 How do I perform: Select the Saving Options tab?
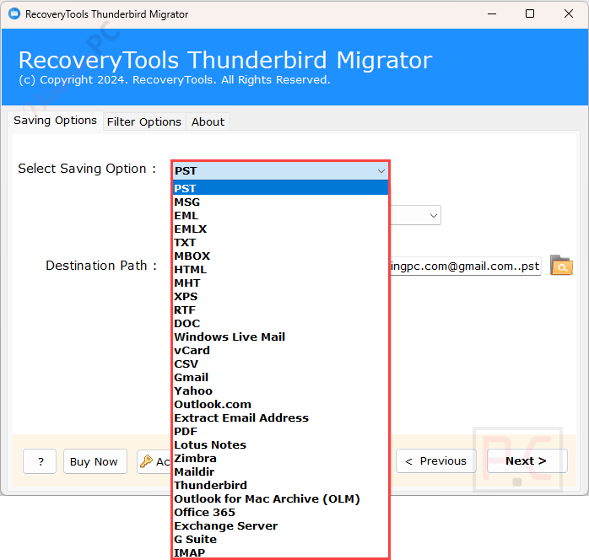click(55, 121)
